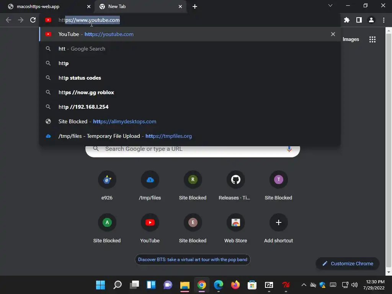Open File Explorer from the taskbar

click(x=185, y=285)
